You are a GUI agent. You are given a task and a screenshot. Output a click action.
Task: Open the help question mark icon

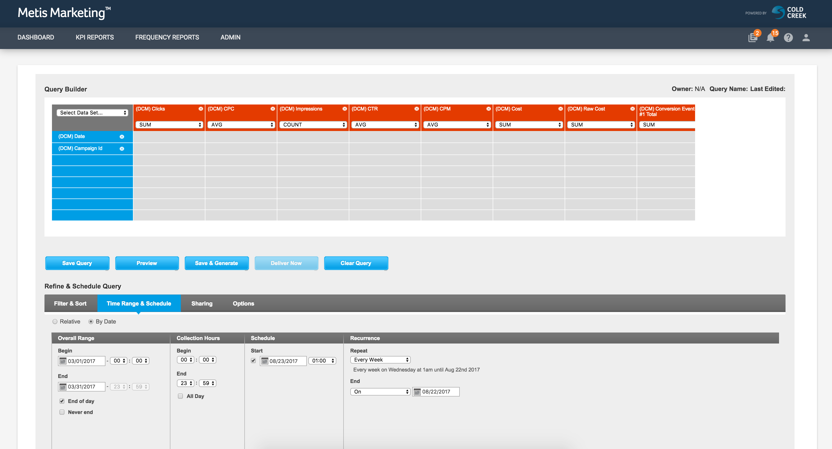[x=788, y=37]
